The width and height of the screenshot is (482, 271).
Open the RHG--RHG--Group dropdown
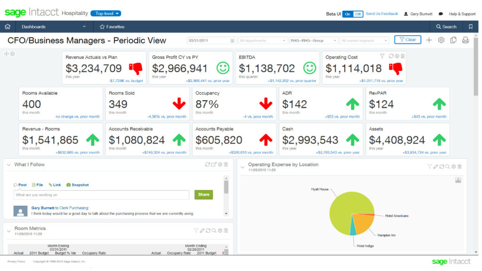[x=313, y=40]
